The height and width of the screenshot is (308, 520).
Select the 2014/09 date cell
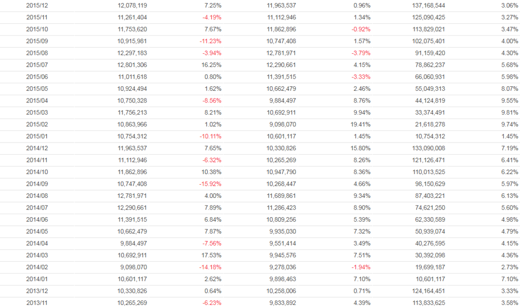(37, 184)
